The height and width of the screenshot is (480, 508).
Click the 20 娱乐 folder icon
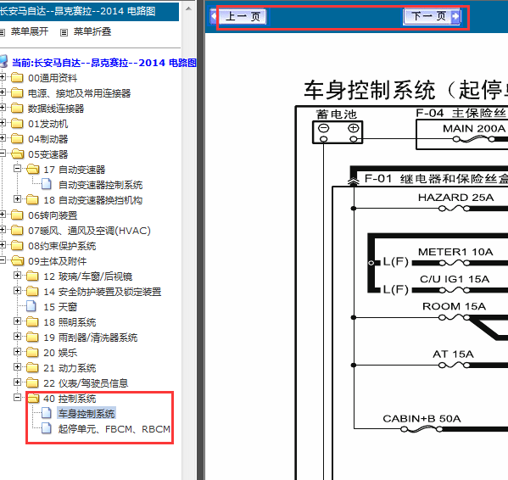[32, 353]
